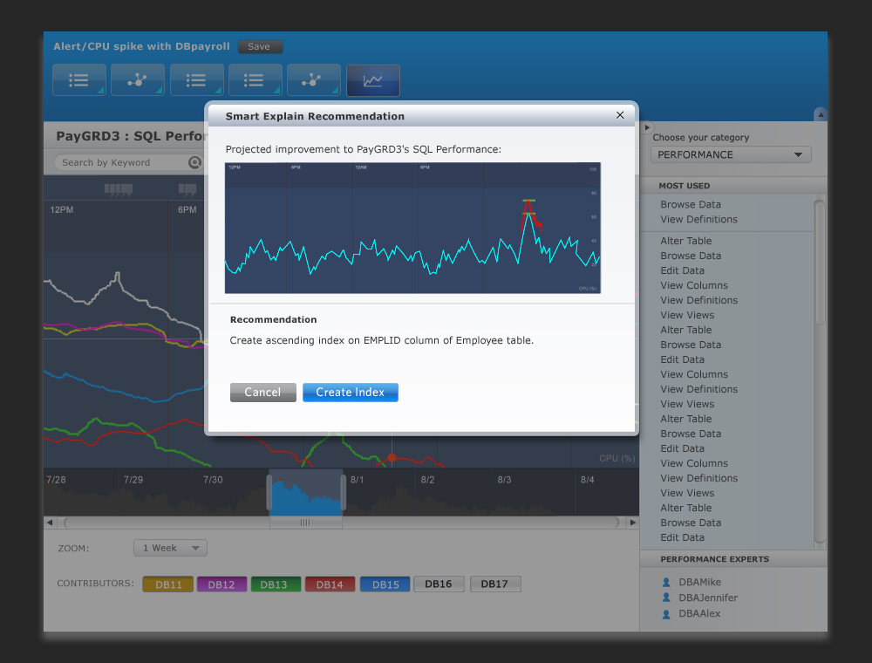872x663 pixels.
Task: Click the scroll-up arrow above category panel
Action: click(x=821, y=114)
